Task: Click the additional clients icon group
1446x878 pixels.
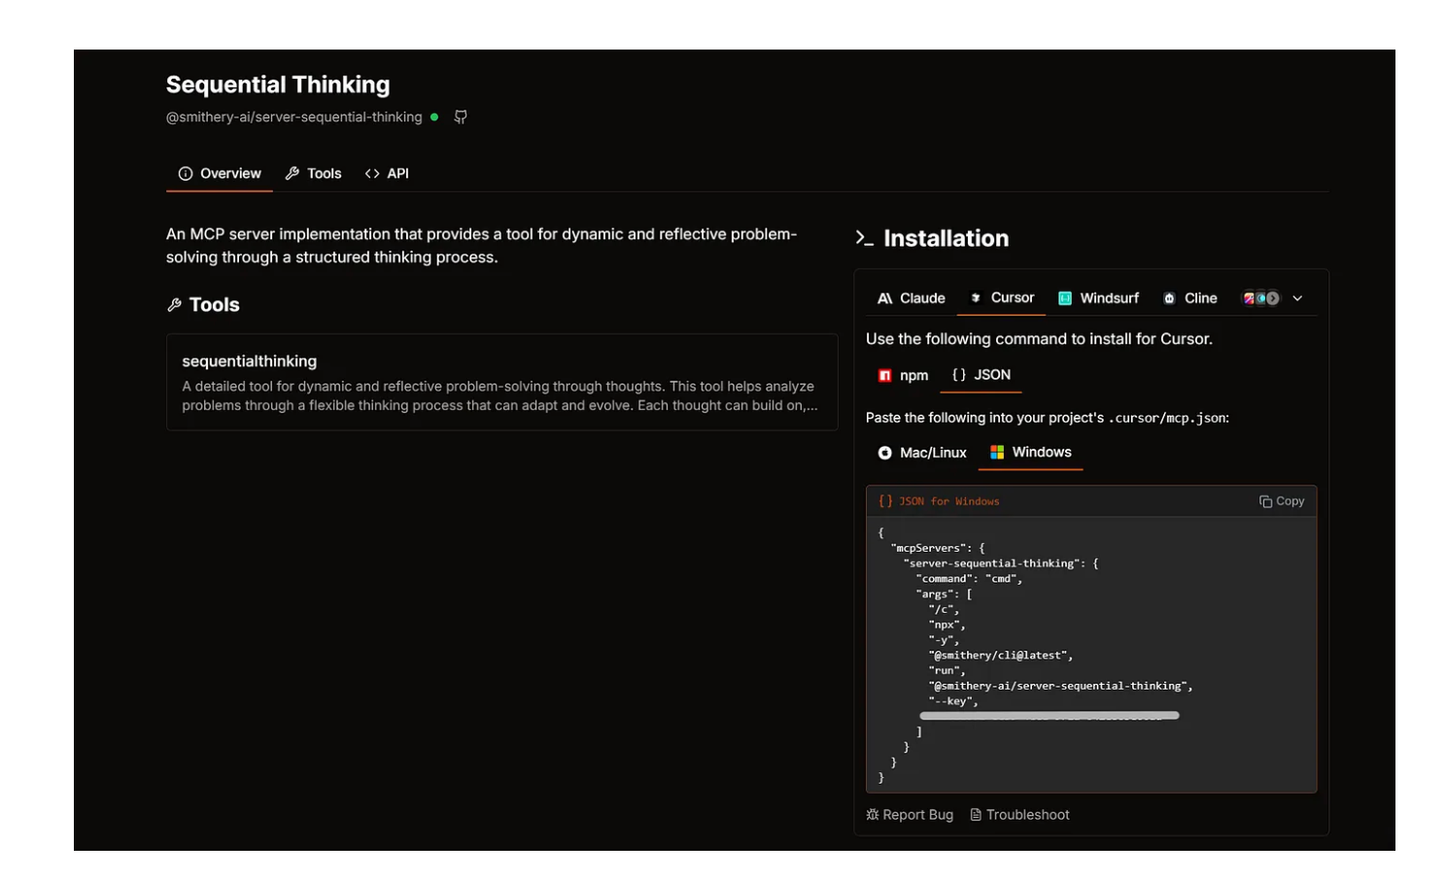Action: pyautogui.click(x=1261, y=298)
